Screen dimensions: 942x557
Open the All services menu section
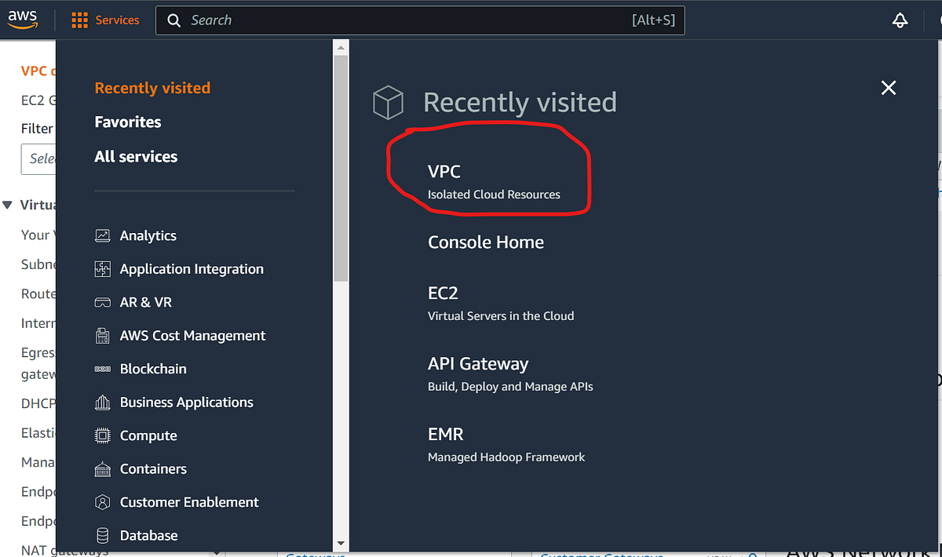click(136, 156)
